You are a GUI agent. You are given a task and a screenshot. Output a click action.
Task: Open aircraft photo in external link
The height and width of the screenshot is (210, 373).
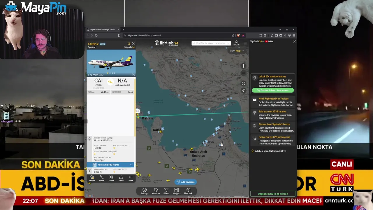[133, 75]
